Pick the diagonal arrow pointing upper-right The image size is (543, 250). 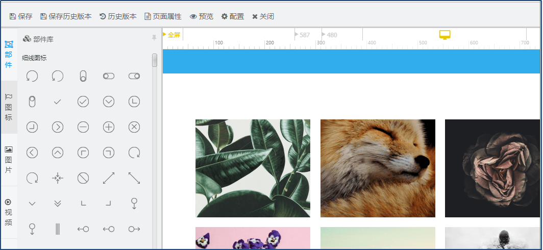coord(109,179)
